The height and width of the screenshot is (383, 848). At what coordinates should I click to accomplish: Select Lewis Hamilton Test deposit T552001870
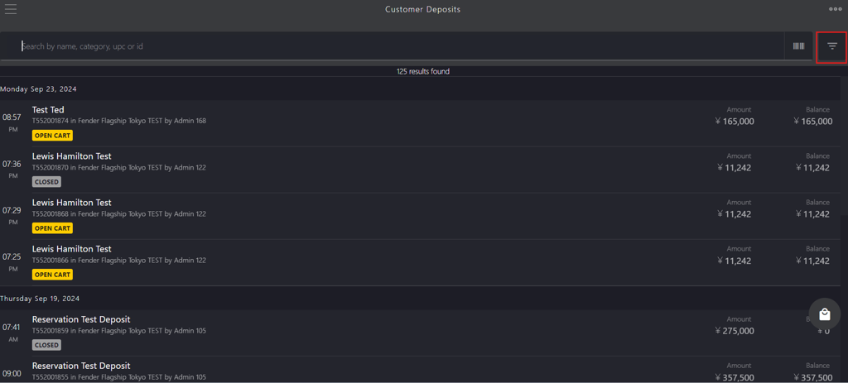[x=420, y=170]
